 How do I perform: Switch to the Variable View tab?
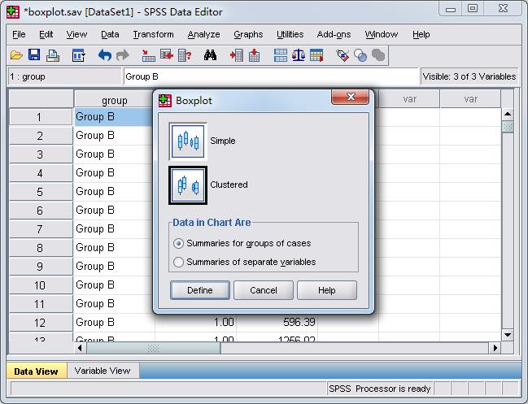click(103, 371)
